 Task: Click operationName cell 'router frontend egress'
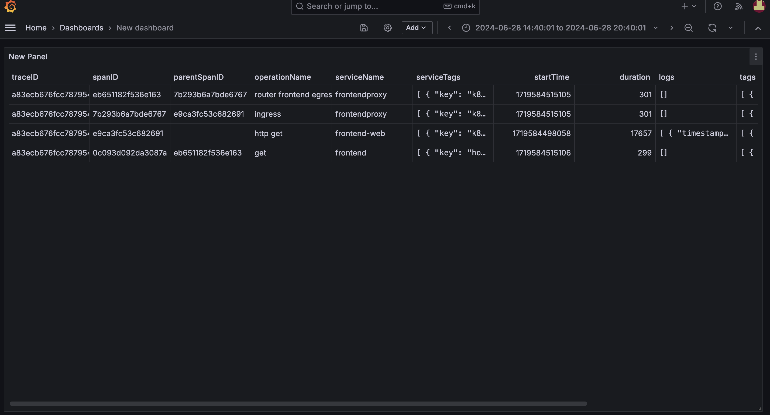tap(291, 94)
